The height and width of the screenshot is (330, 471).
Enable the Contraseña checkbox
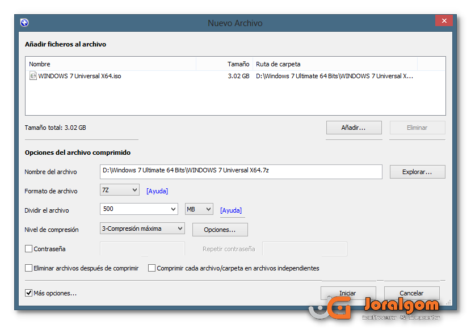pos(28,248)
